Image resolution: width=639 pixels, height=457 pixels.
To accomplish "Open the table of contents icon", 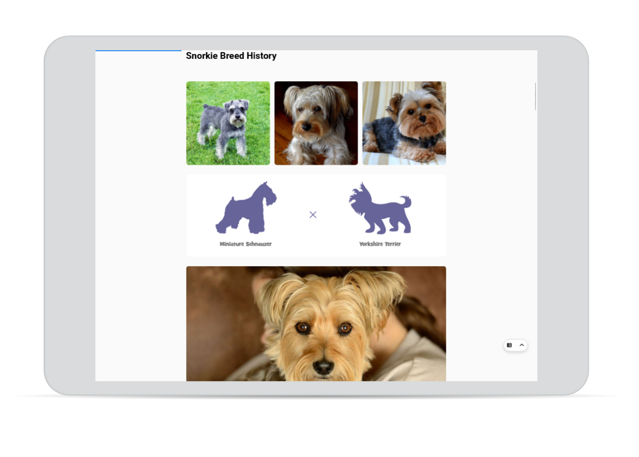I will point(510,345).
